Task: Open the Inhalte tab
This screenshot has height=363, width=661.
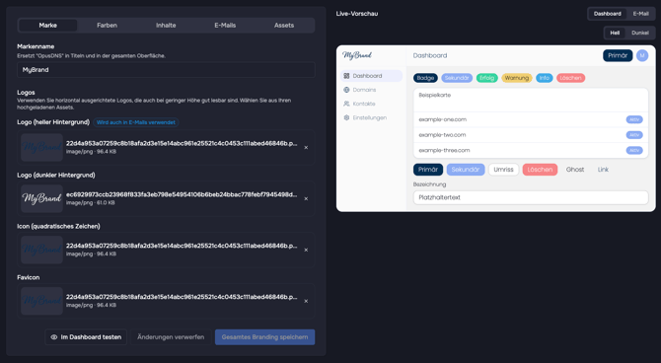Action: coord(166,26)
